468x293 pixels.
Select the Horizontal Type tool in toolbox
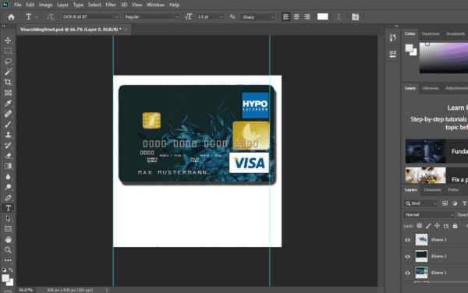(x=8, y=208)
